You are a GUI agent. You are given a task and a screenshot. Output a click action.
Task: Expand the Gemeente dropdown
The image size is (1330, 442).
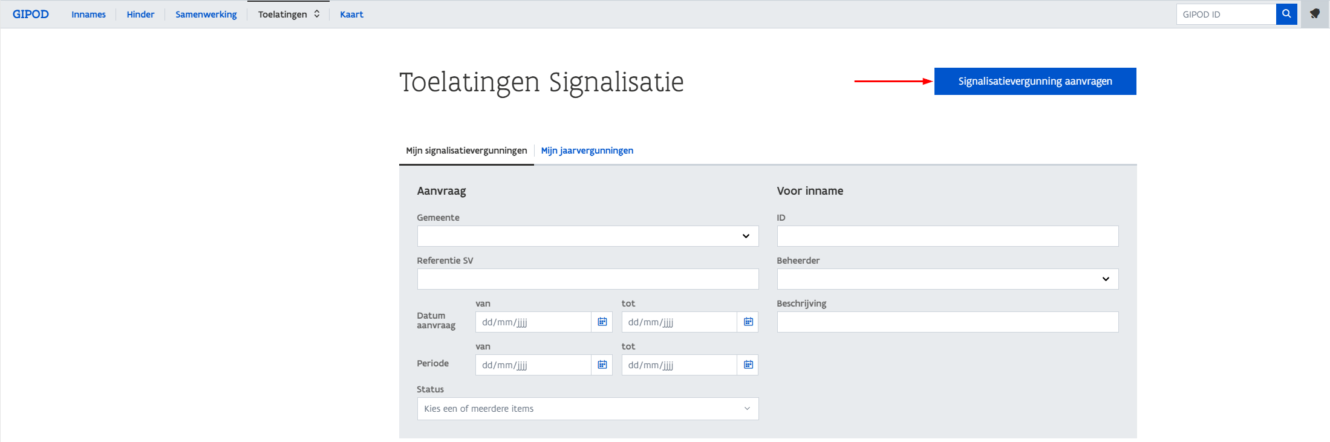point(587,236)
